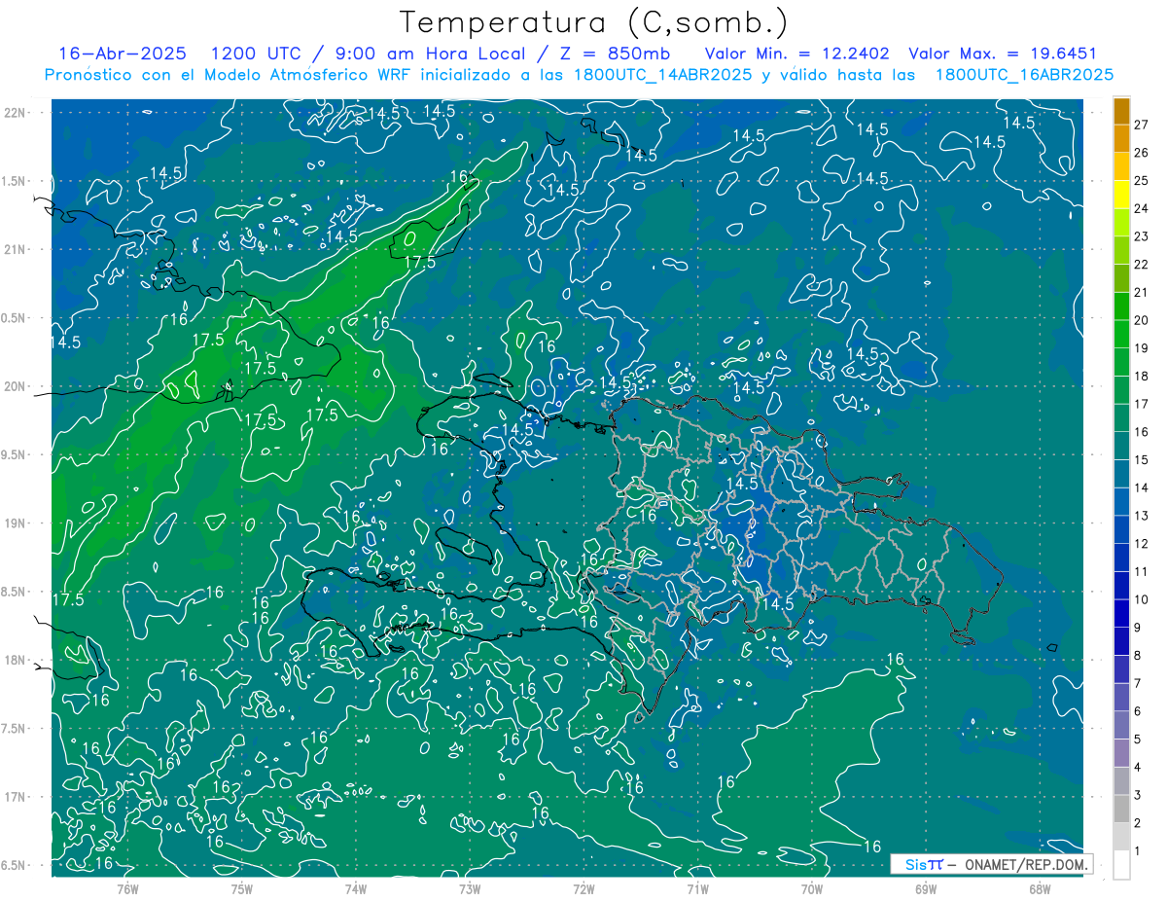1167x902 pixels.
Task: Click the 'Valor Max. = 19.6451' readout
Action: coord(1003,54)
